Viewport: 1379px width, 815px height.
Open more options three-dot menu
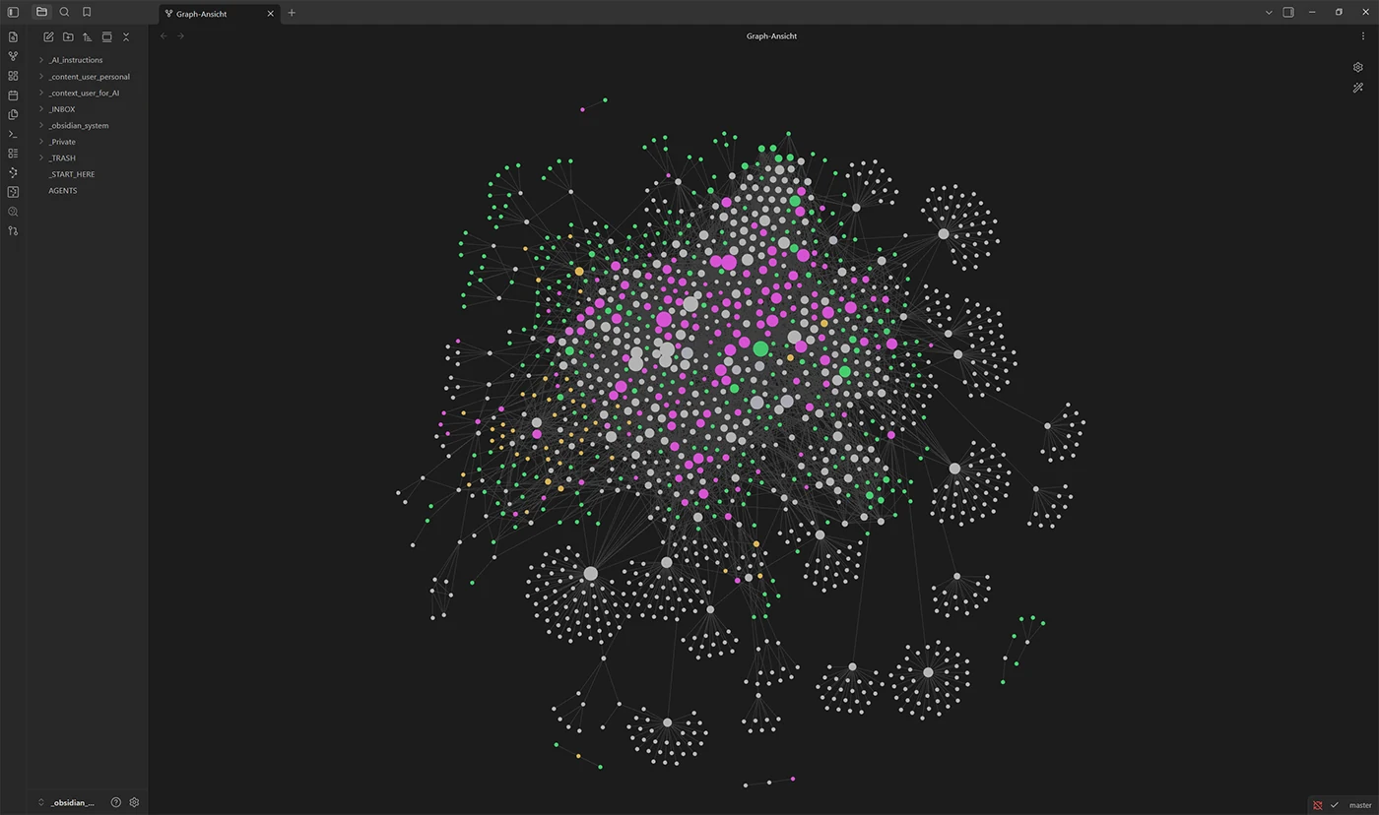coord(1363,36)
